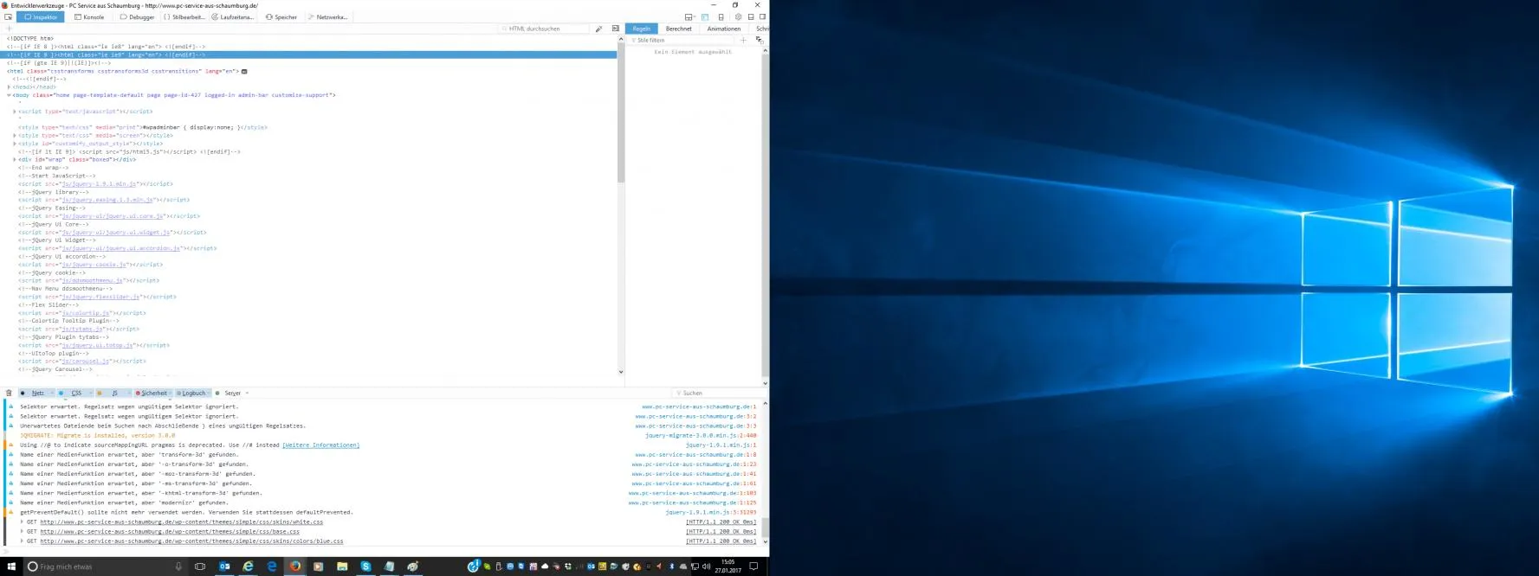Toggle responsive design mode icon

coord(721,17)
